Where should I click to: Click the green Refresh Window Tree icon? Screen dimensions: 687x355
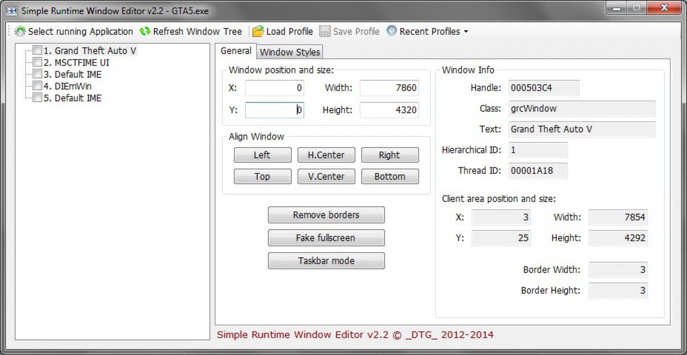pyautogui.click(x=145, y=31)
